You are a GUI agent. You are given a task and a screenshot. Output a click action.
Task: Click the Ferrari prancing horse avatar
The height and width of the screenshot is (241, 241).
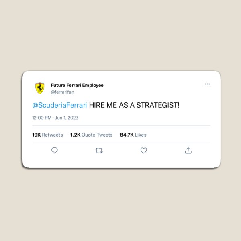pyautogui.click(x=40, y=88)
